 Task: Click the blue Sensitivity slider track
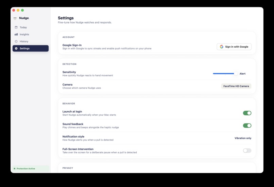[223, 74]
